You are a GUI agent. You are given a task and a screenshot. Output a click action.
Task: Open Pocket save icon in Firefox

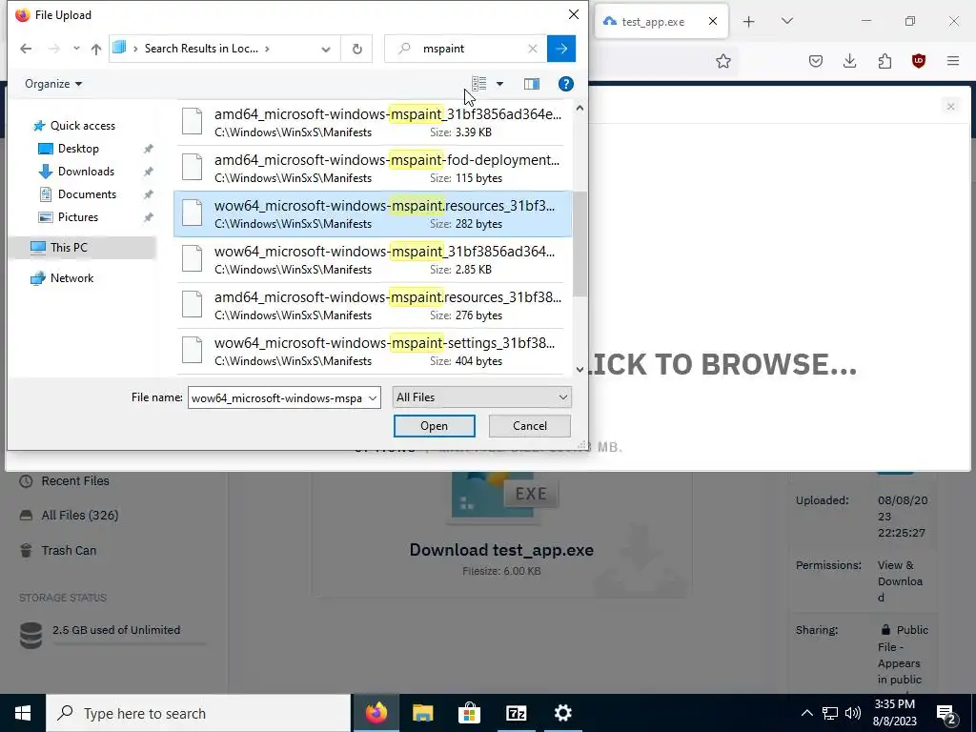pyautogui.click(x=816, y=61)
